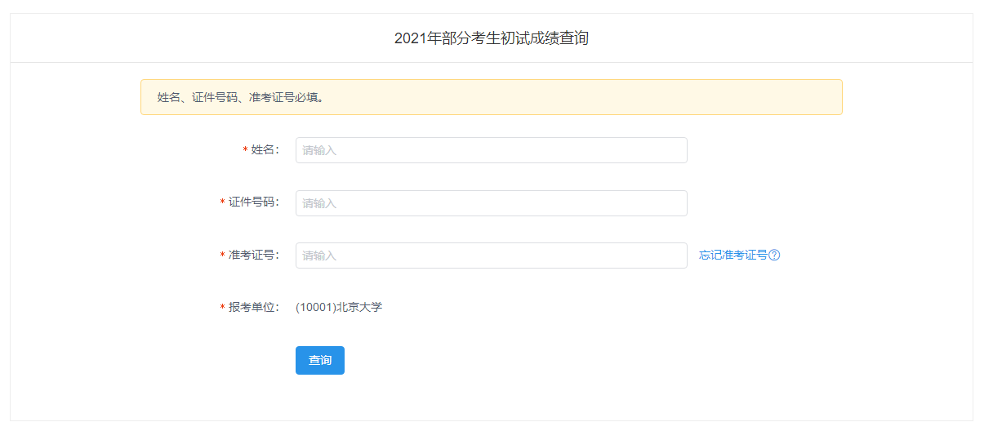Image resolution: width=993 pixels, height=431 pixels.
Task: Click the 请输入 placeholder in 证件号码 field
Action: click(319, 203)
